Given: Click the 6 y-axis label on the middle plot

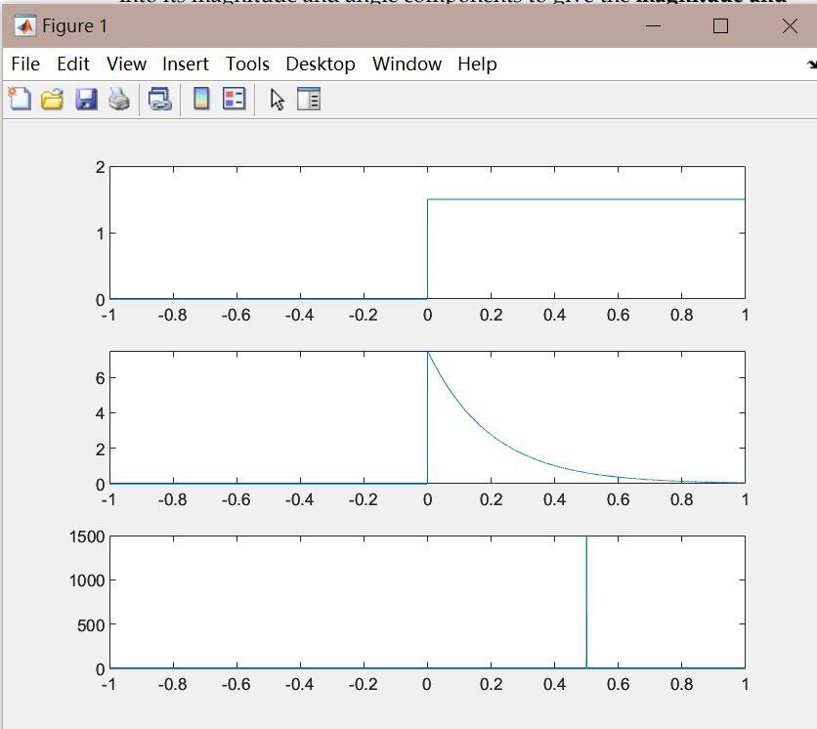Looking at the screenshot, I should [x=100, y=378].
